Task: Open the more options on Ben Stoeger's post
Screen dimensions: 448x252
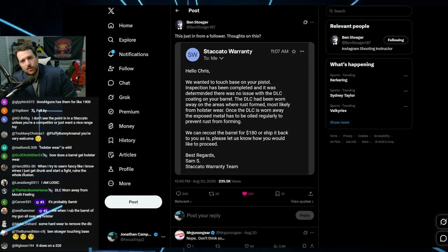Action: pyautogui.click(x=312, y=22)
